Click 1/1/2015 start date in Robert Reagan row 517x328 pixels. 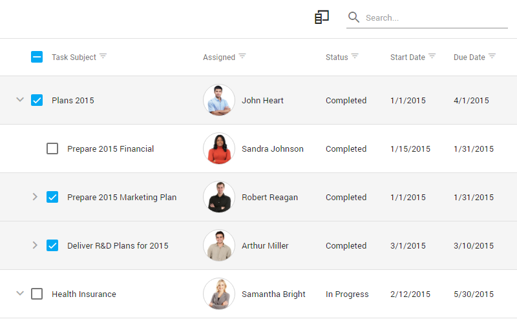408,198
